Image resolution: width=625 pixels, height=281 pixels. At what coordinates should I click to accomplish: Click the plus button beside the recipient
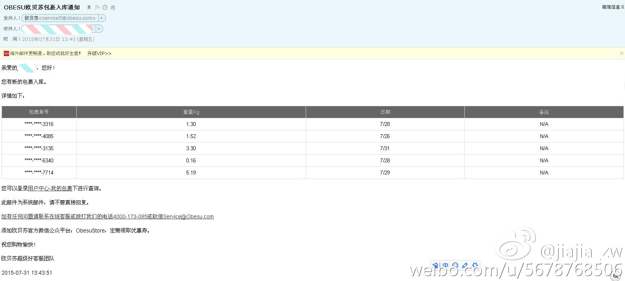(99, 29)
